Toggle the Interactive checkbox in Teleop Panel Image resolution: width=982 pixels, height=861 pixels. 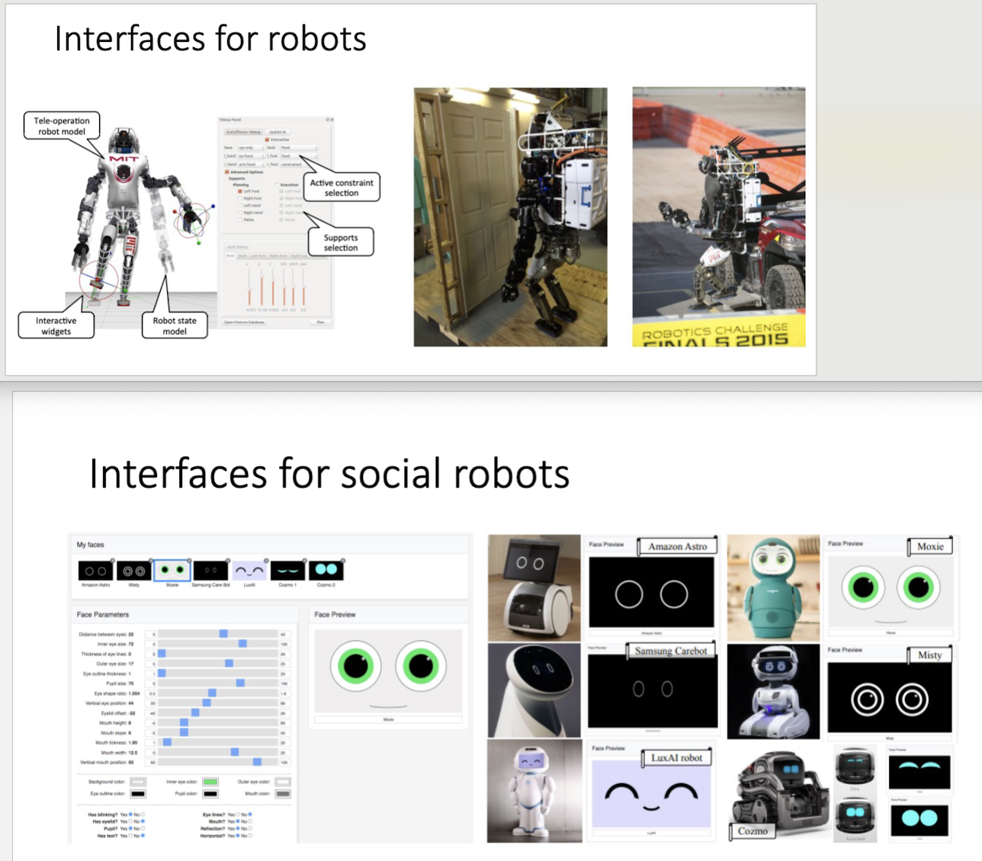coord(267,139)
